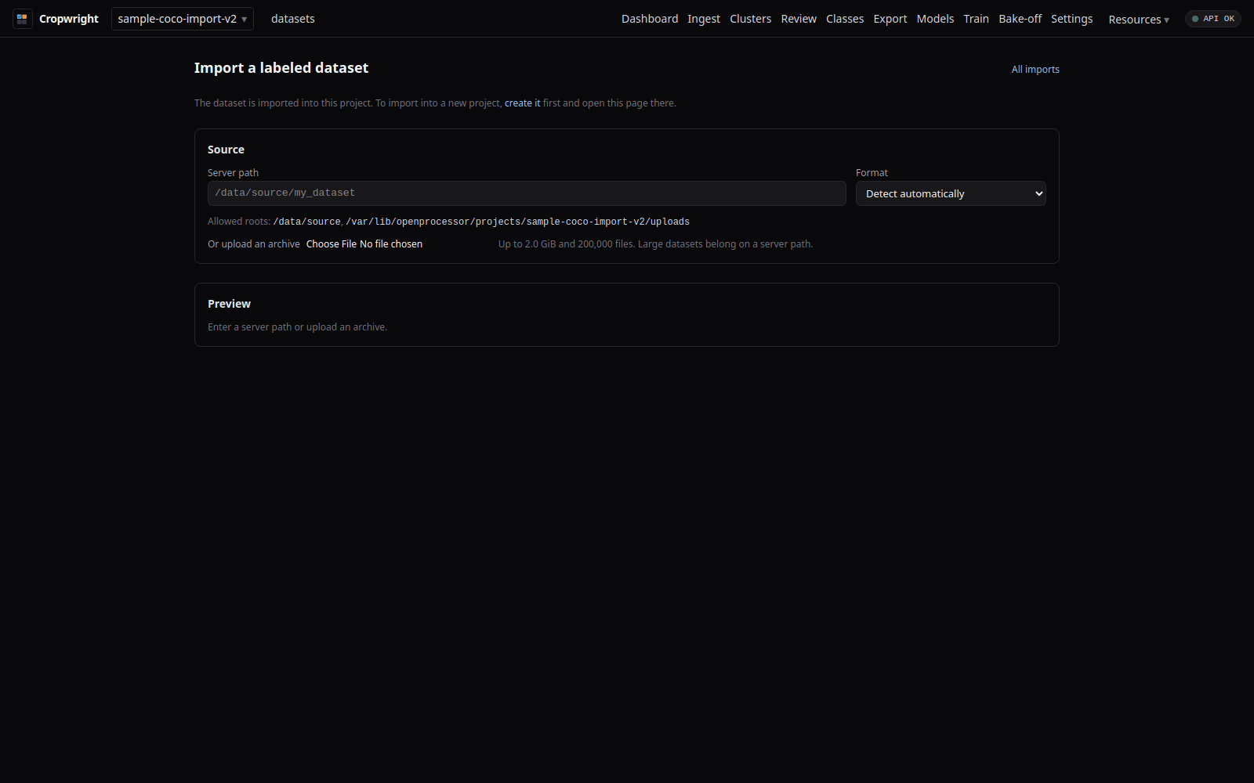Open the sample-coco-import-v2 project dropdown

point(183,19)
